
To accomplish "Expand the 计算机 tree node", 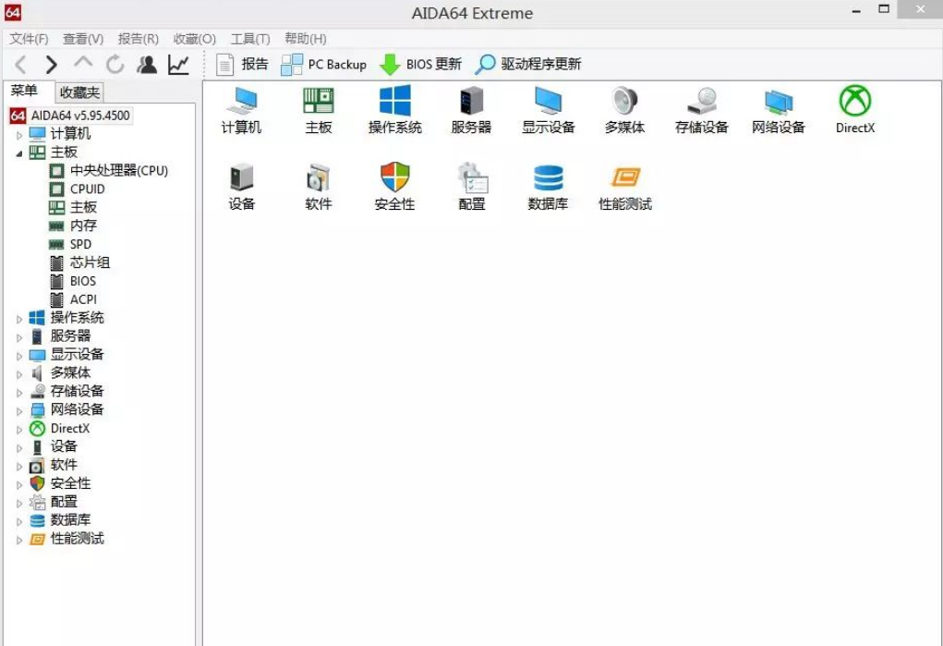I will tap(18, 133).
